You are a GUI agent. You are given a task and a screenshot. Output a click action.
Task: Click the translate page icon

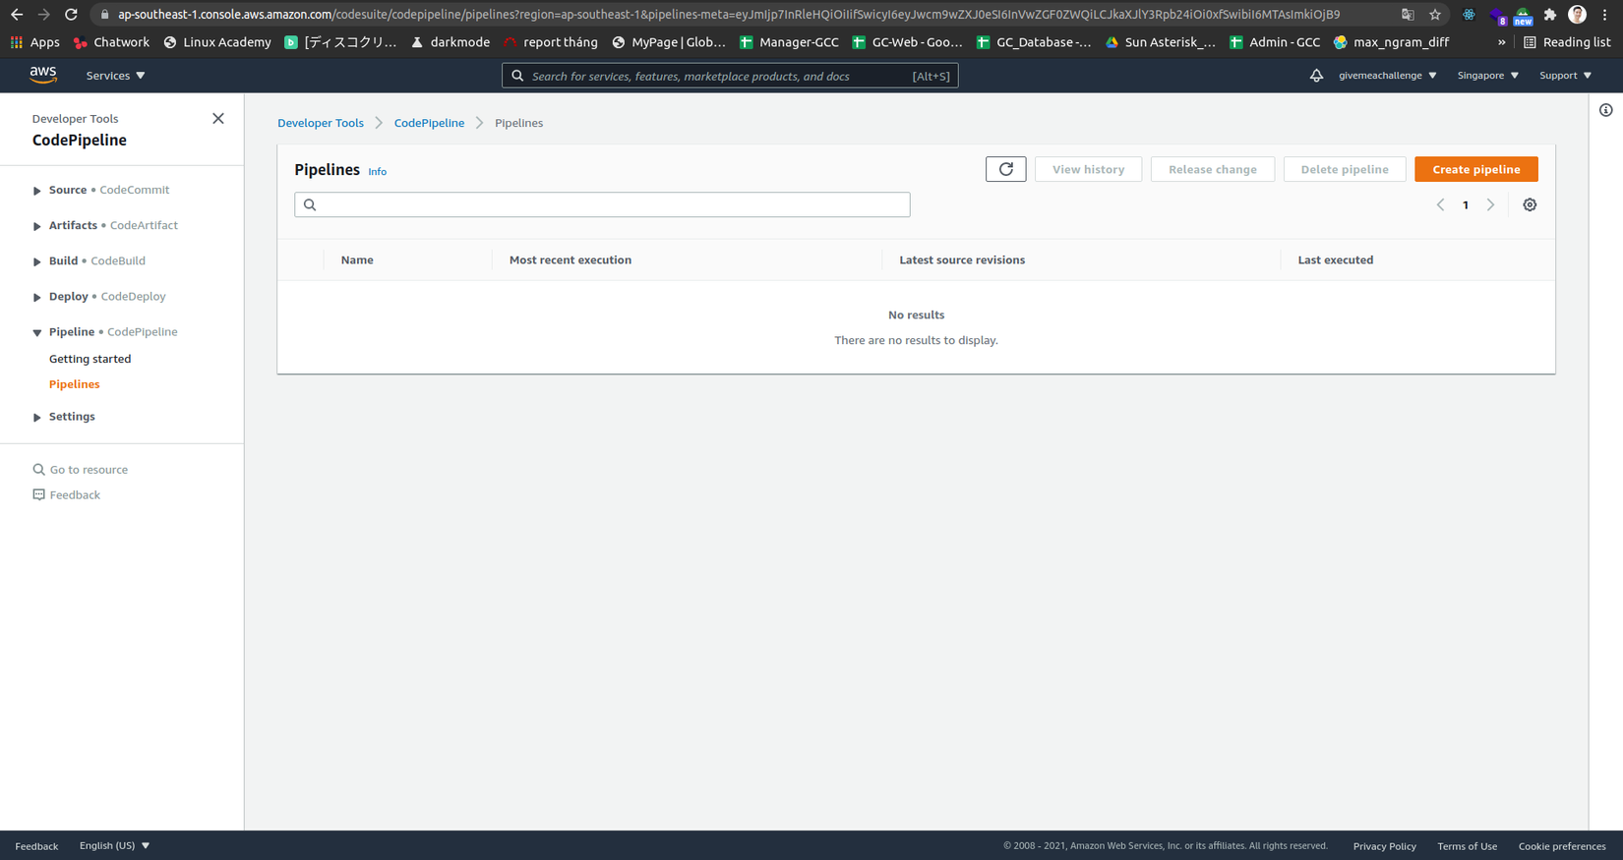[x=1408, y=15]
